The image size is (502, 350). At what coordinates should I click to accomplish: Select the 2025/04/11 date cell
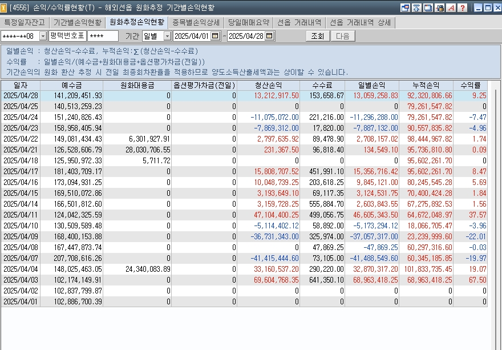21,215
